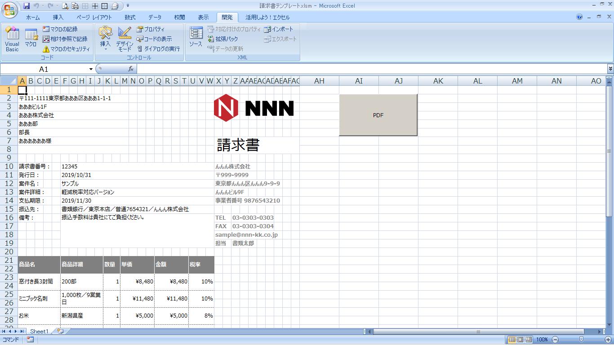The height and width of the screenshot is (345, 614).
Task: Click マクロのセキュリティ warning icon button
Action: point(67,49)
